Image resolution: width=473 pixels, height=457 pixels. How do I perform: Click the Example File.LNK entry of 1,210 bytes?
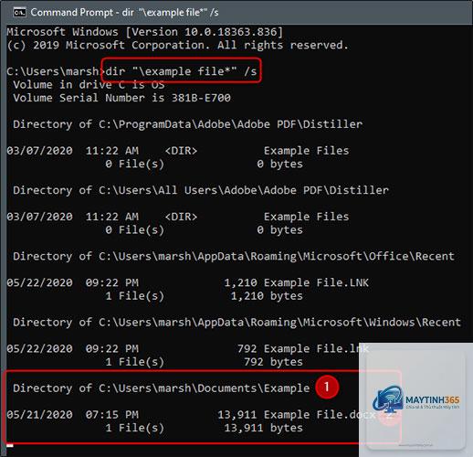coord(187,282)
